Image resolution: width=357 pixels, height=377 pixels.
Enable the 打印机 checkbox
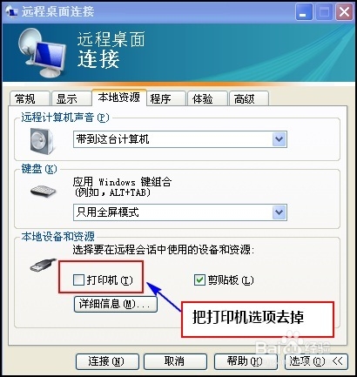78,280
